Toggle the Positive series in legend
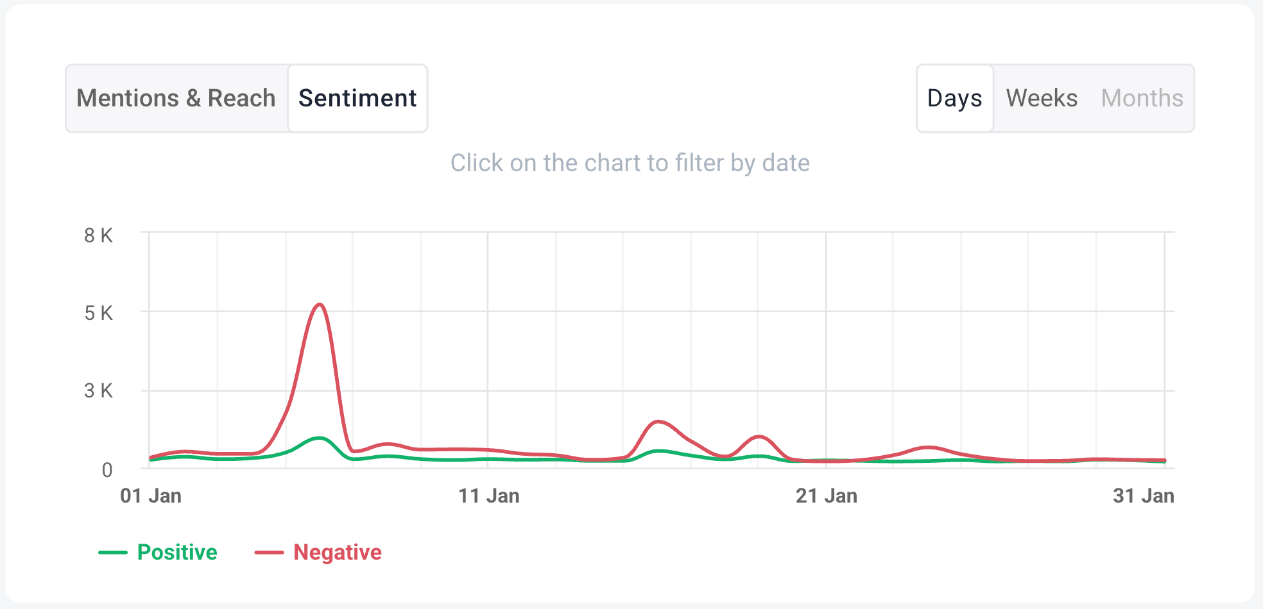 tap(177, 552)
